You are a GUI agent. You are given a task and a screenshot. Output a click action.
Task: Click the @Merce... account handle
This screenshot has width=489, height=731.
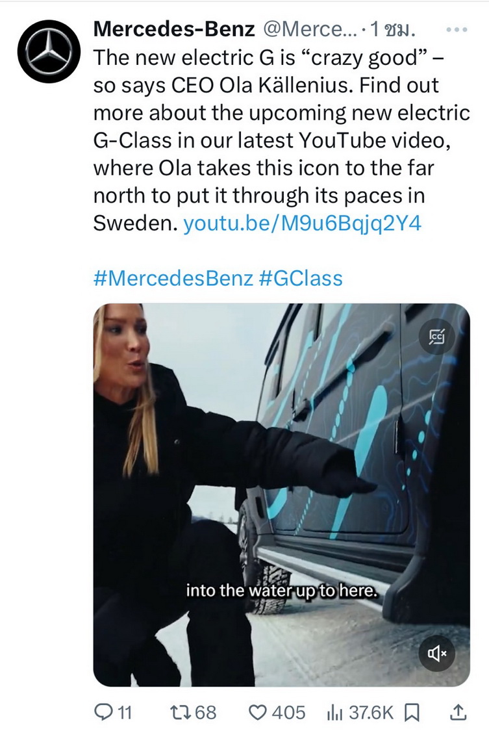coord(309,29)
